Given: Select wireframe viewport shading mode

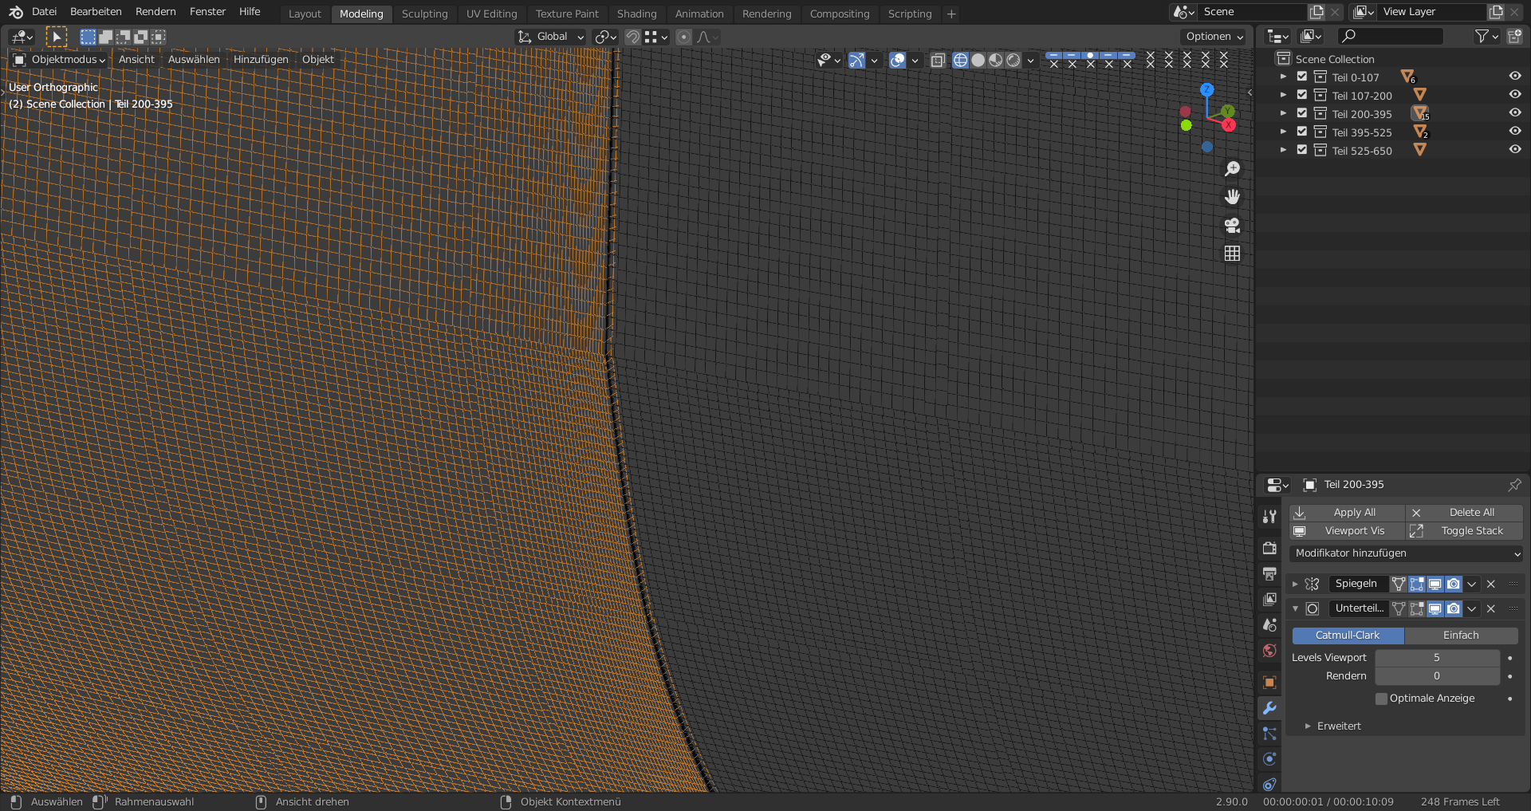Looking at the screenshot, I should [960, 60].
